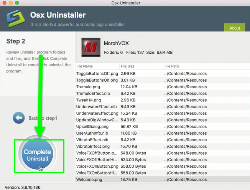
Task: Select VoiceFXOffButtonHi... file
Action: point(97,160)
